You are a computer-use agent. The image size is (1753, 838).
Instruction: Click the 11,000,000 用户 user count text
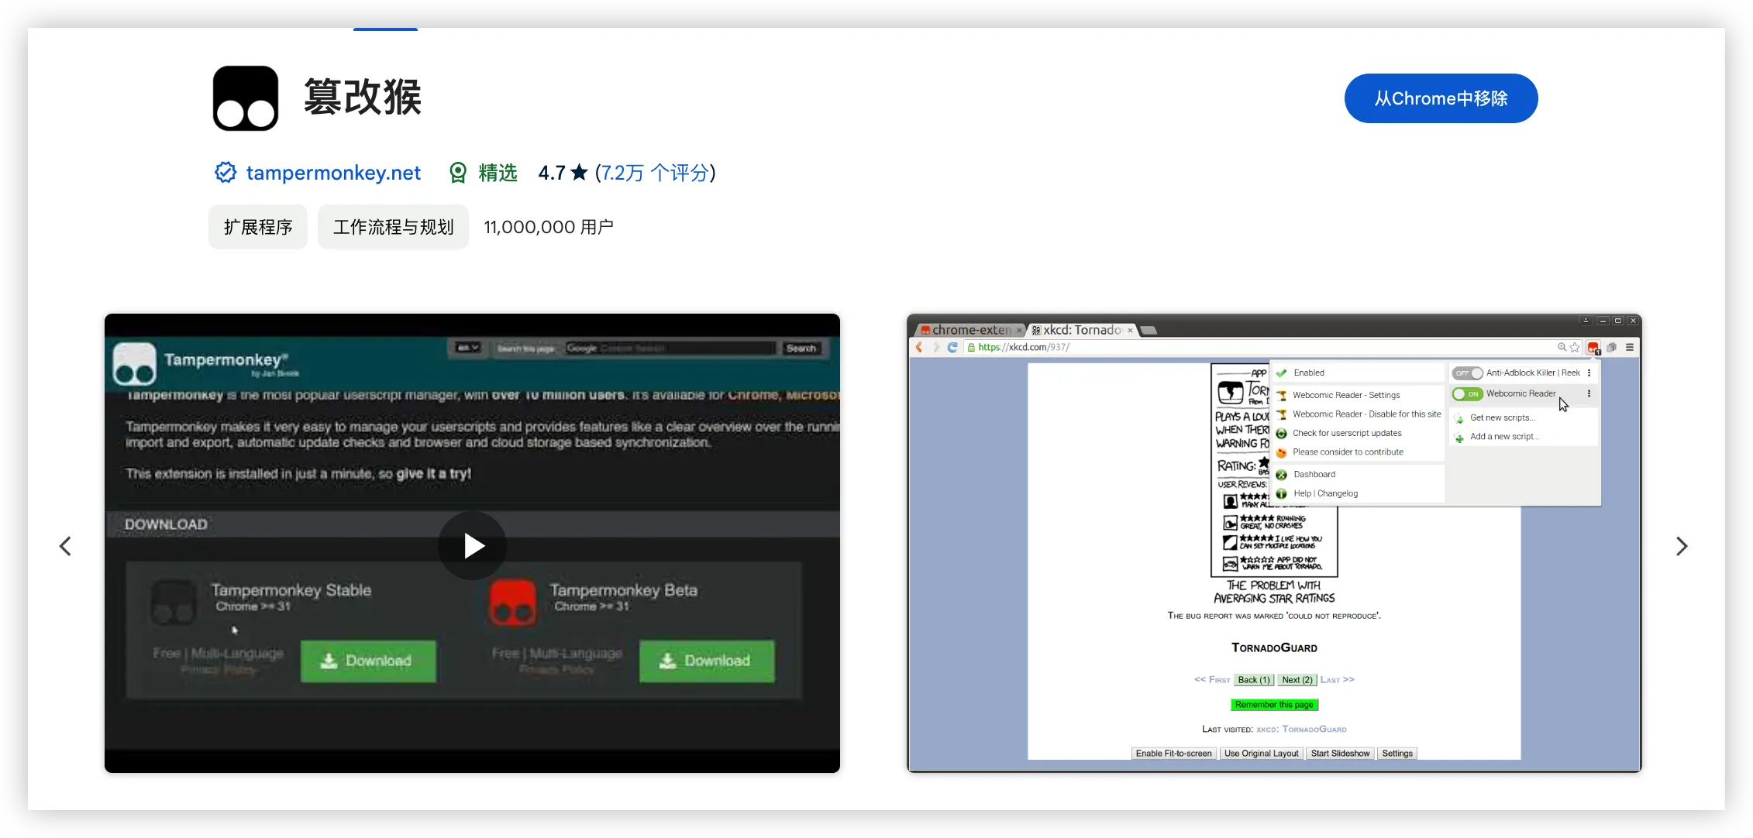[x=549, y=227]
